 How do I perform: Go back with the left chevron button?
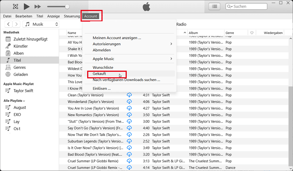point(8,24)
